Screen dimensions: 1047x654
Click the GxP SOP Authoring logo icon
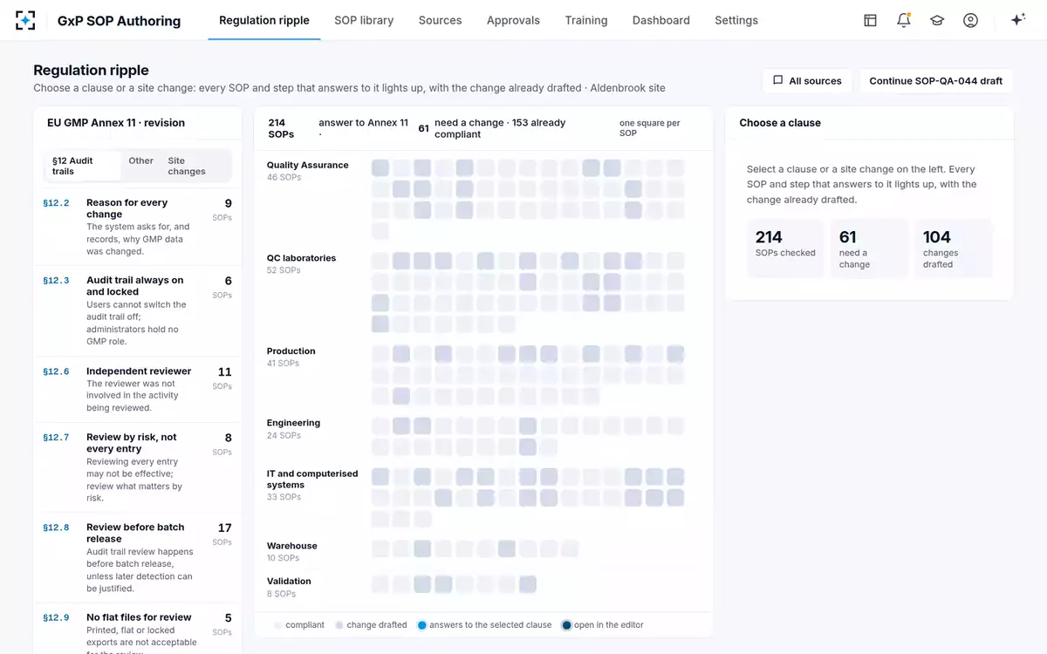pos(25,20)
